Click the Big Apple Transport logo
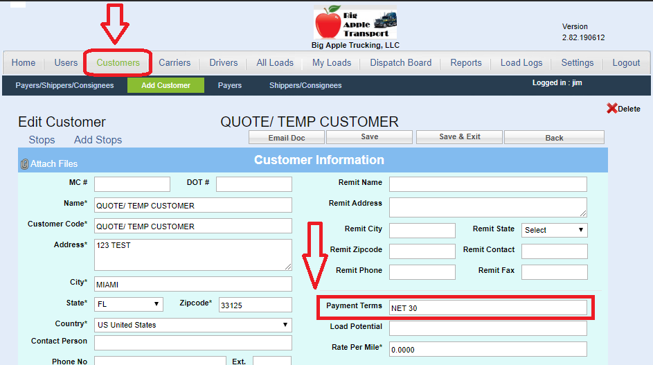 pyautogui.click(x=356, y=24)
